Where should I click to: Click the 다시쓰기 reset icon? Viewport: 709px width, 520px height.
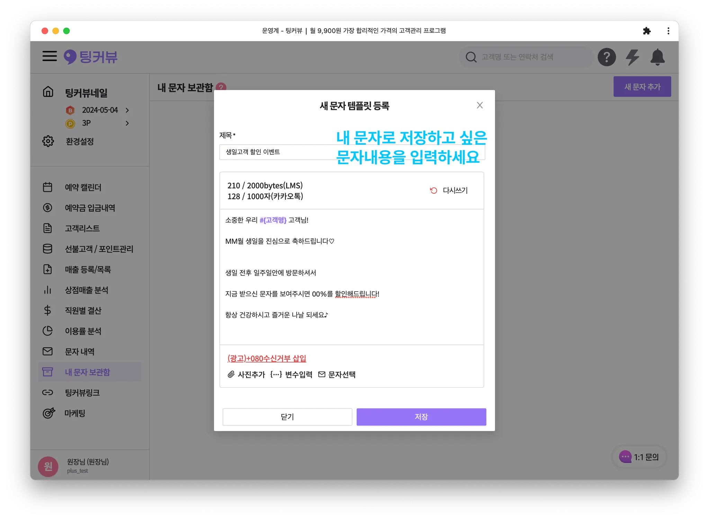point(433,190)
